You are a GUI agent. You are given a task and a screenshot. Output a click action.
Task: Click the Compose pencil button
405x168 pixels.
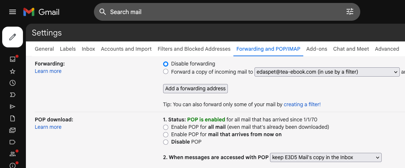pyautogui.click(x=13, y=37)
